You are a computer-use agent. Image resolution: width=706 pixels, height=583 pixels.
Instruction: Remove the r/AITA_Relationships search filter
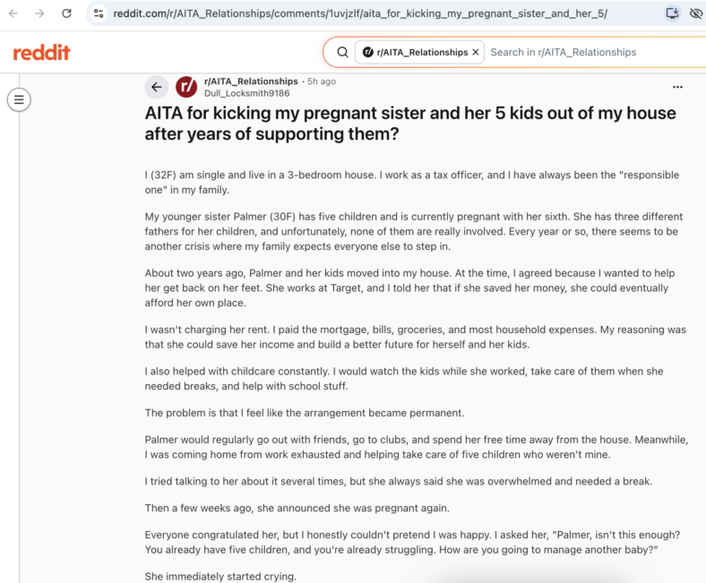point(476,52)
